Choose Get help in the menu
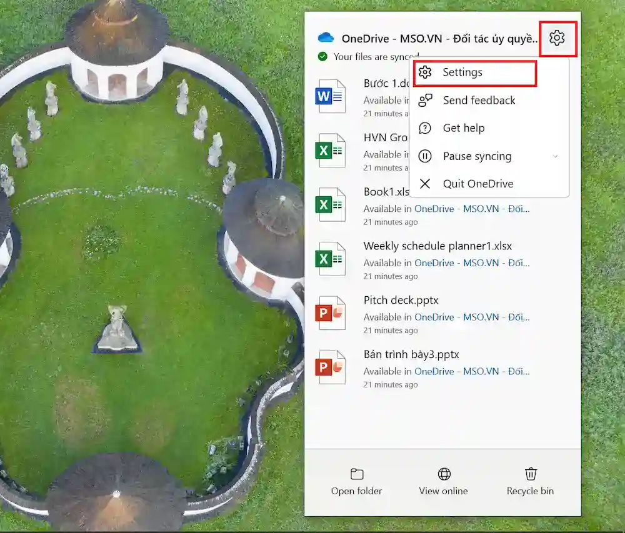 463,128
